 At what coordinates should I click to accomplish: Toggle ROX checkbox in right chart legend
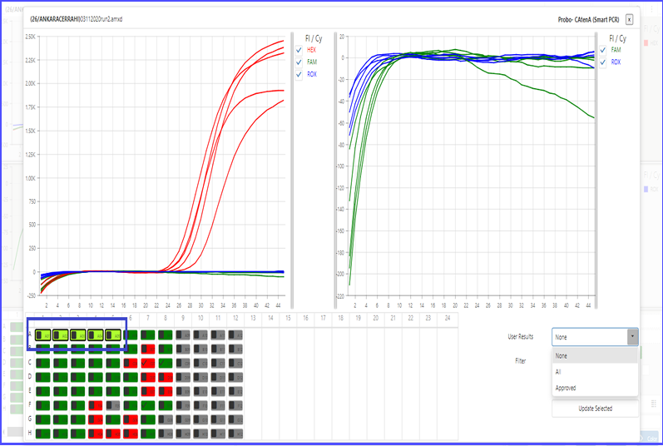603,62
